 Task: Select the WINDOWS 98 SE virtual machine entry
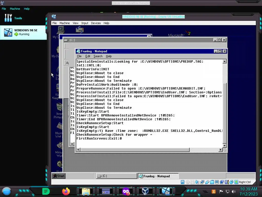(23, 32)
